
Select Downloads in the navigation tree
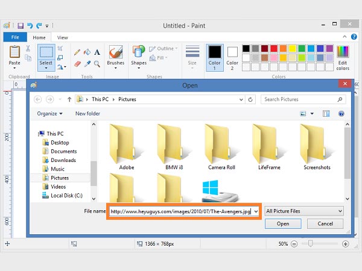(63, 160)
